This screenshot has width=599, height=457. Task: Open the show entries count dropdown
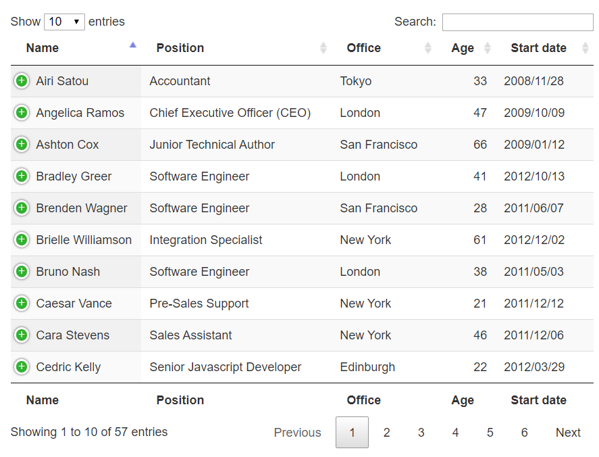click(64, 22)
